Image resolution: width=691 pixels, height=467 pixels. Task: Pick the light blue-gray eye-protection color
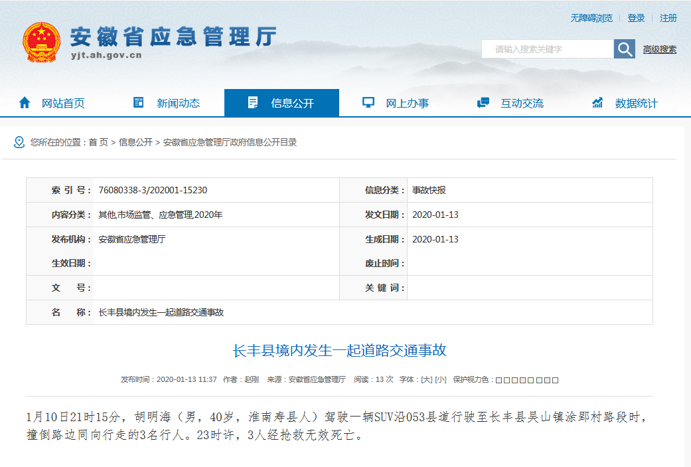click(499, 380)
